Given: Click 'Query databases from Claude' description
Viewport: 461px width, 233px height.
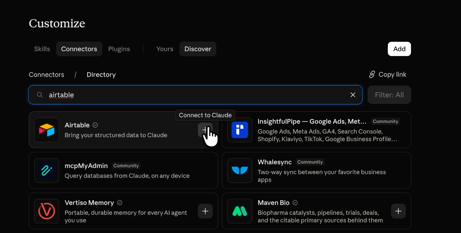Looking at the screenshot, I should pos(127,176).
